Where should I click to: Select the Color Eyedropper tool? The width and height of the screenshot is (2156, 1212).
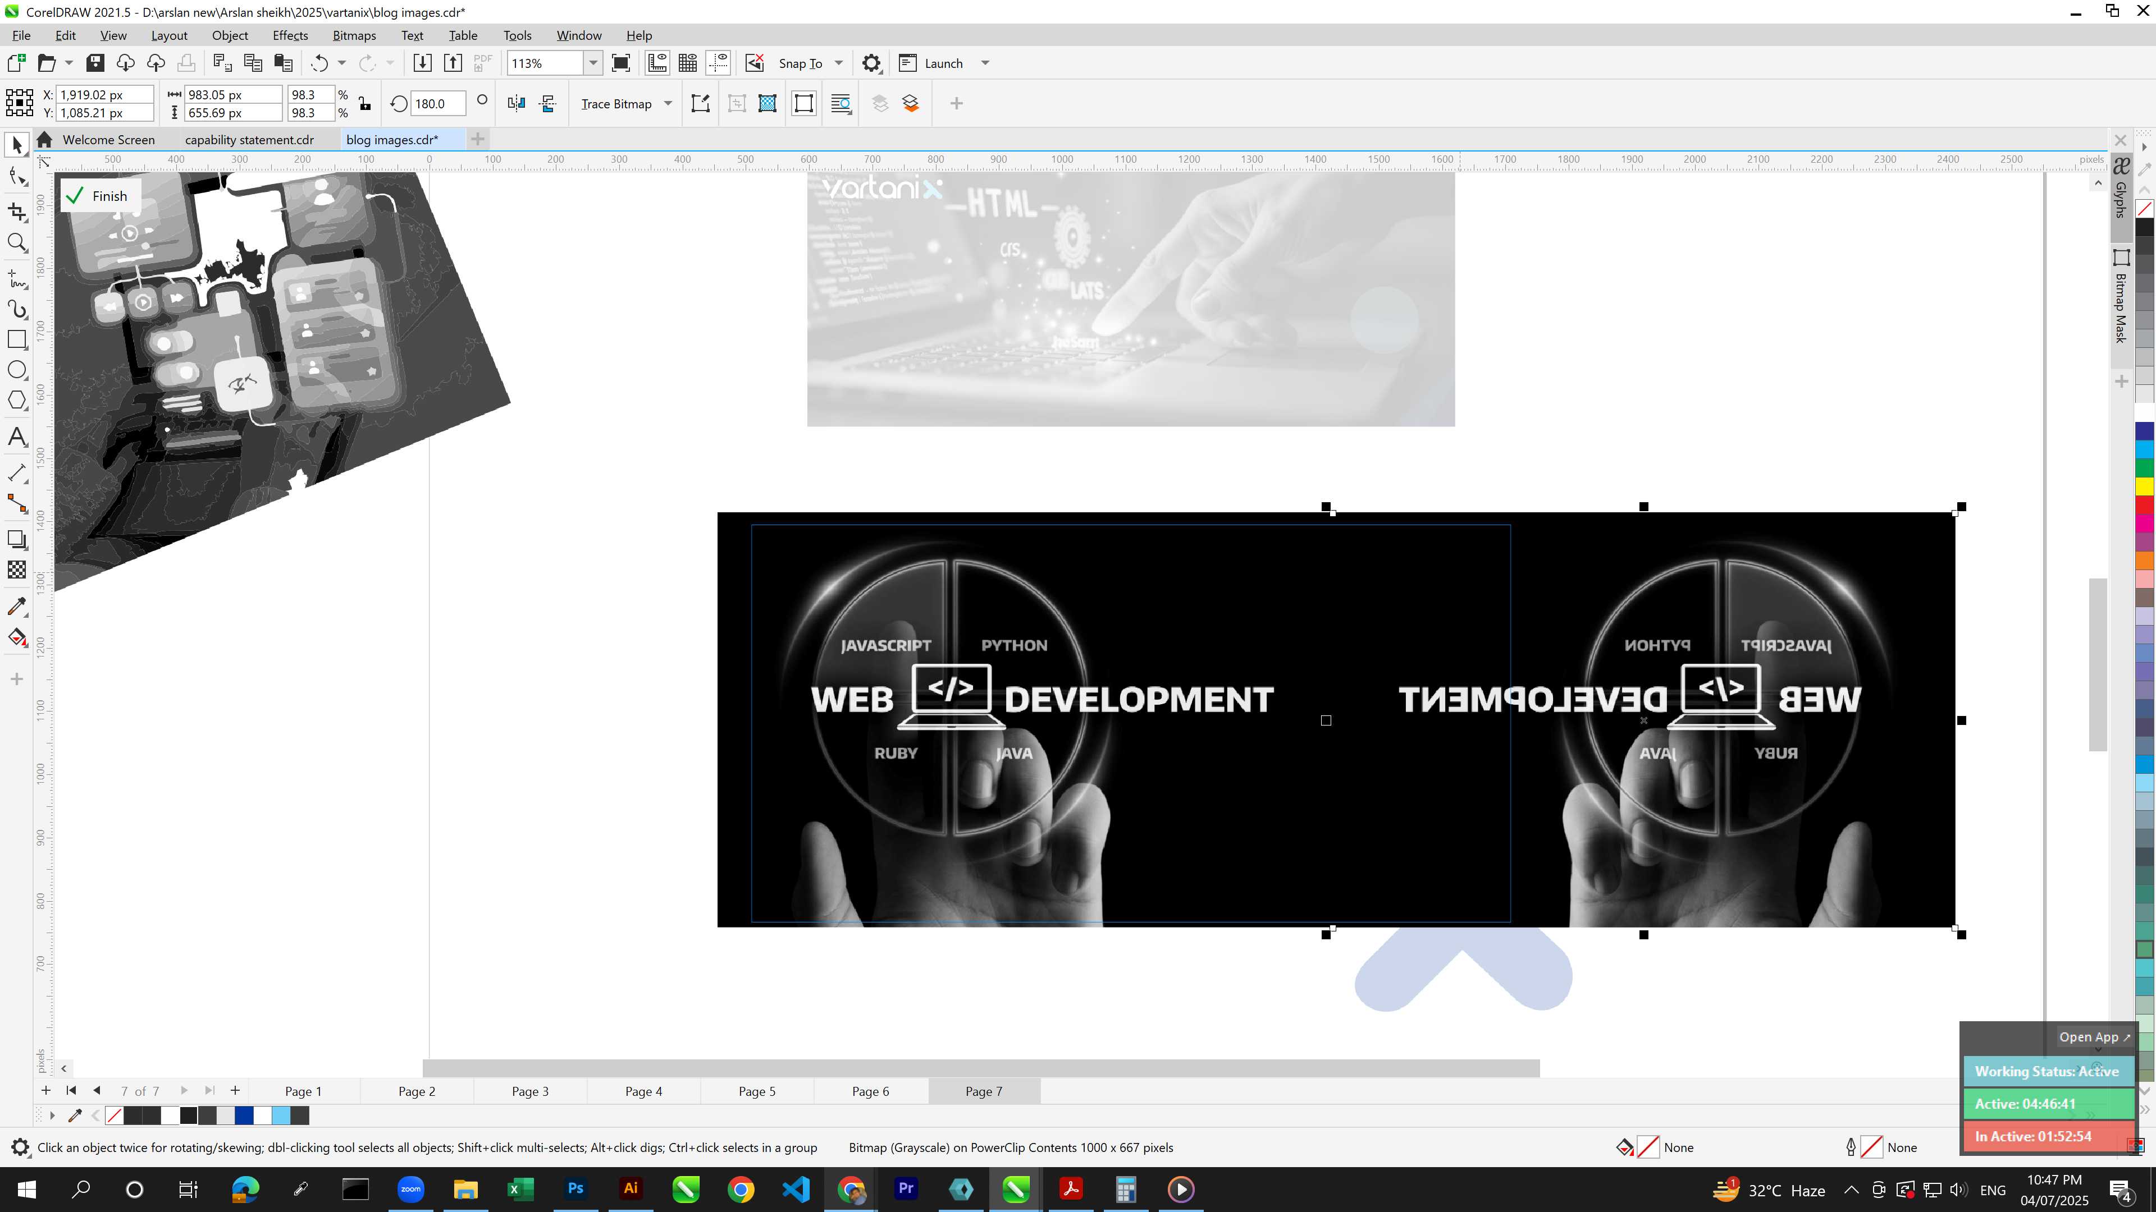[x=17, y=607]
